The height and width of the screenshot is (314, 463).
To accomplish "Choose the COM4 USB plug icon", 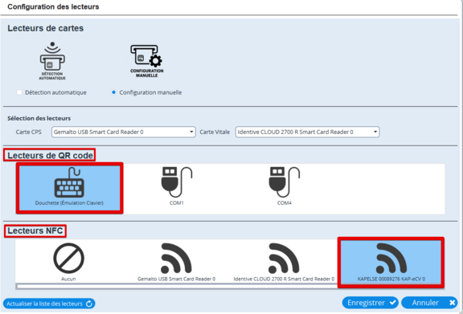I will 284,182.
